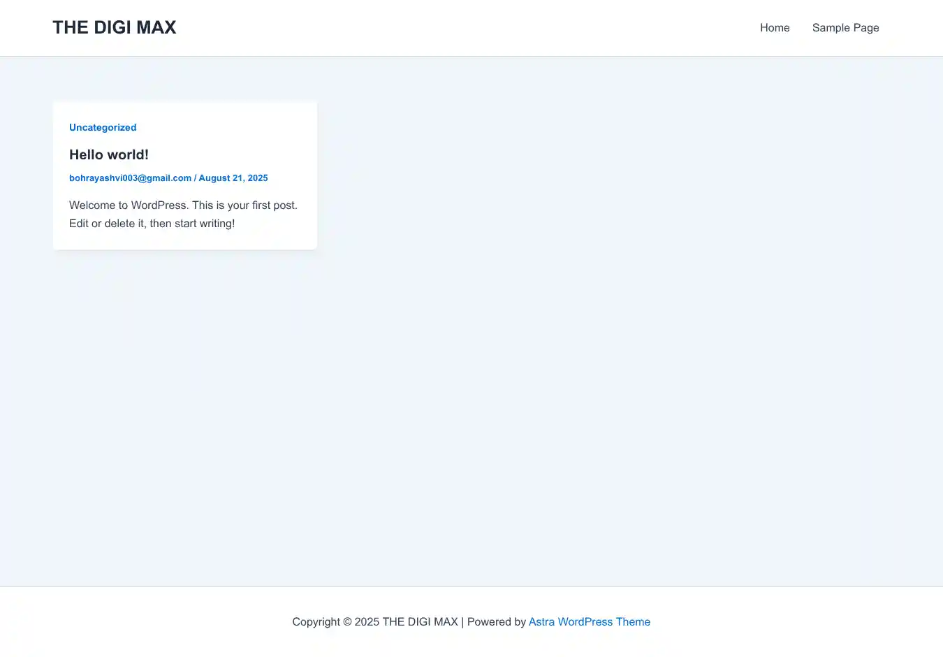This screenshot has height=657, width=943.
Task: Click the 'Edit or delete it' excerpt line
Action: coord(152,224)
